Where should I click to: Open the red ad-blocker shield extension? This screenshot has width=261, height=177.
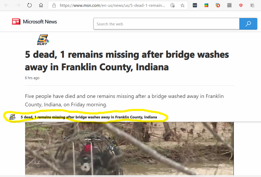click(241, 5)
